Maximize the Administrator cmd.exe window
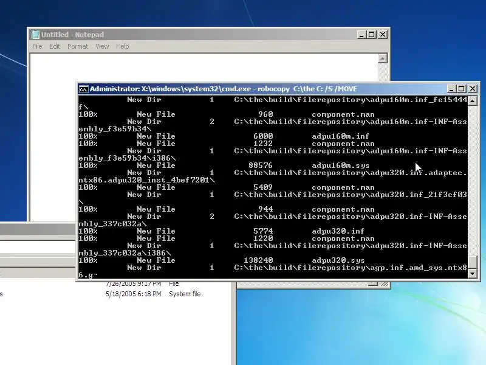Image resolution: width=486 pixels, height=365 pixels. point(462,89)
